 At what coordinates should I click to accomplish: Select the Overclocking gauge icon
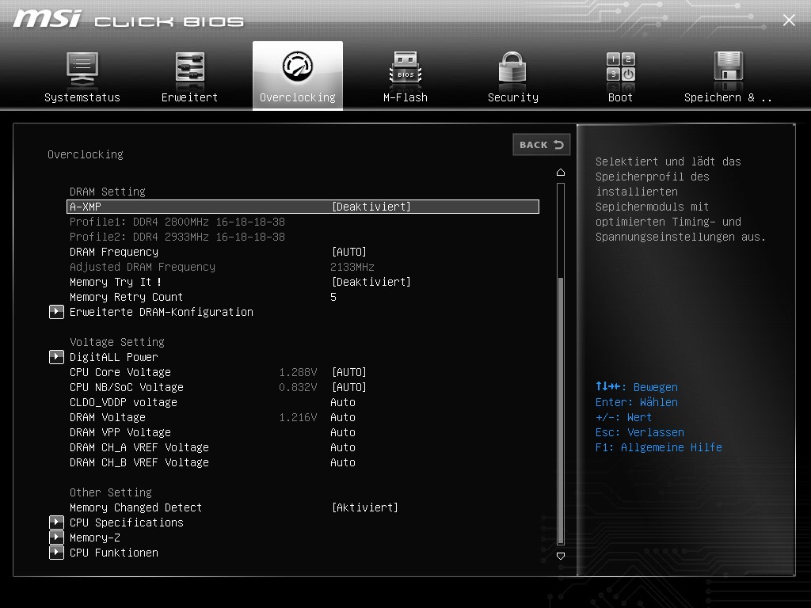tap(298, 66)
